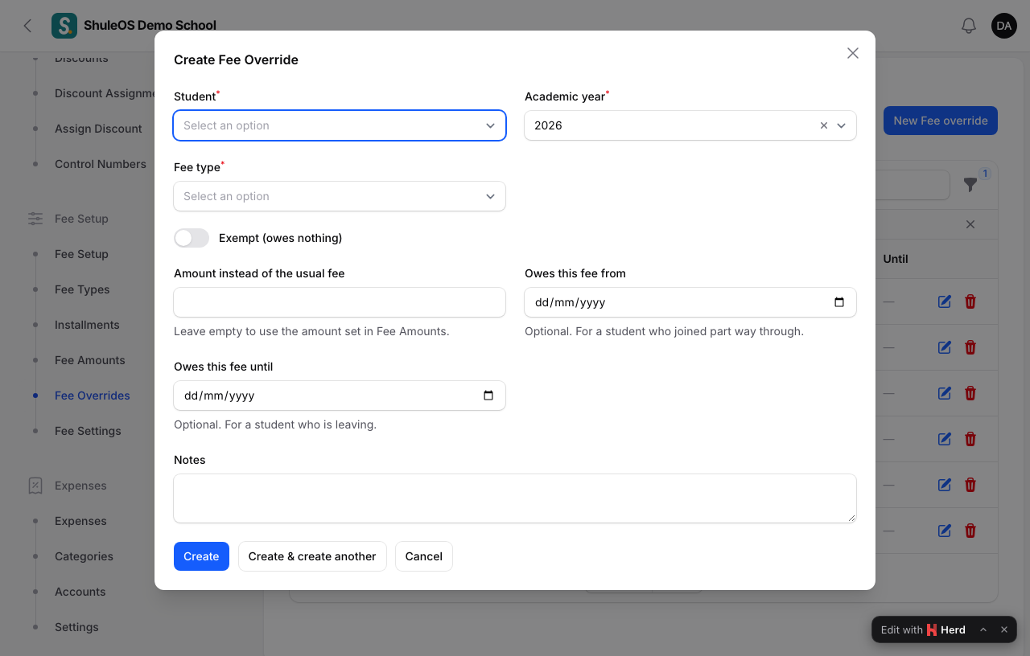Click the Owes this fee from date field
The width and height of the screenshot is (1030, 656).
(x=690, y=302)
